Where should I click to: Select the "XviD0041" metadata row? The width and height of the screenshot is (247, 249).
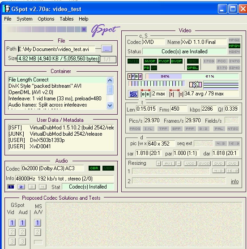pyautogui.click(x=61, y=146)
